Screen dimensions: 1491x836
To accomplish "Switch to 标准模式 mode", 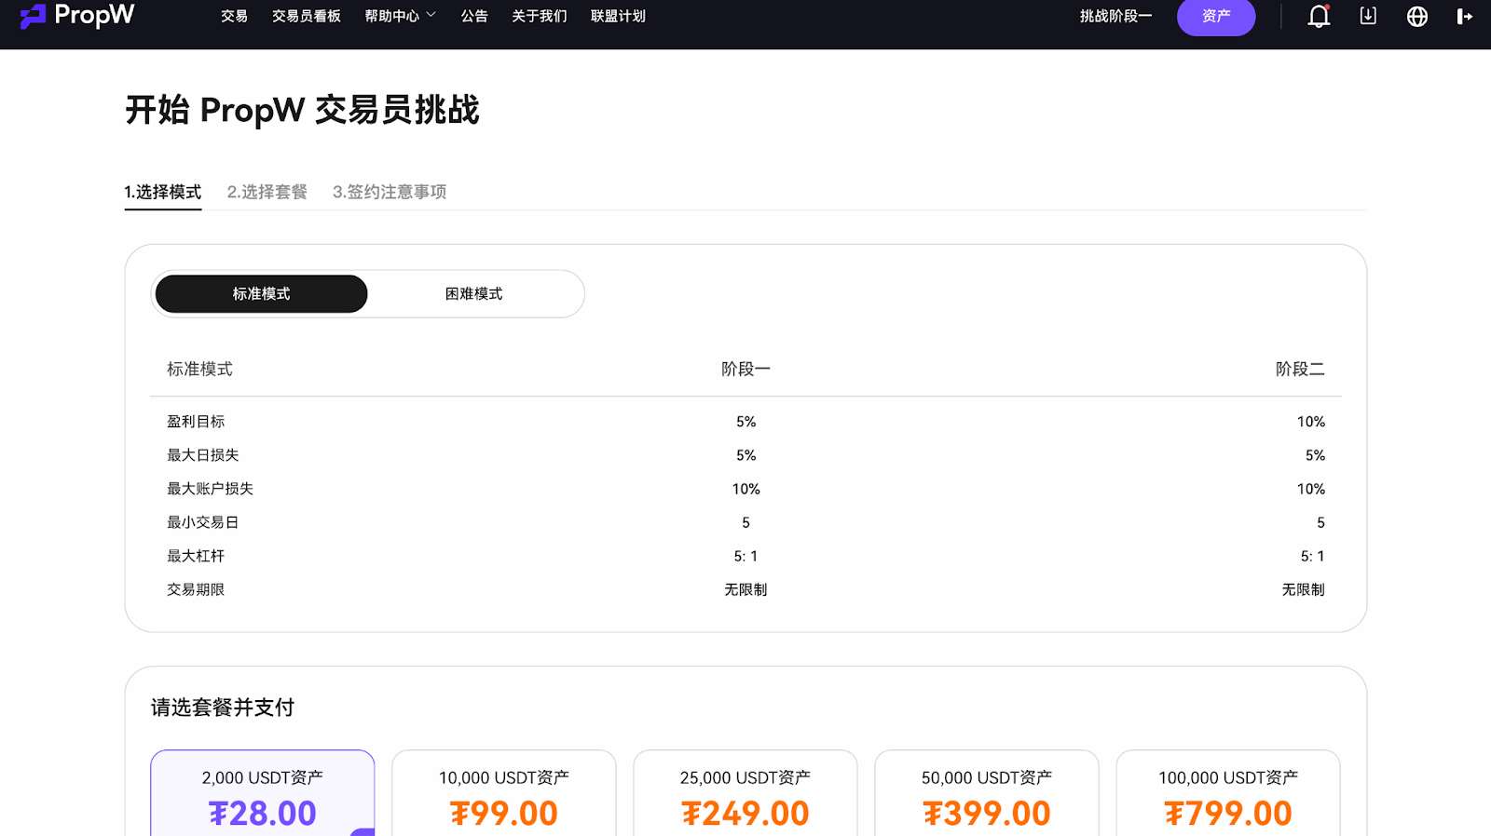I will pos(261,294).
